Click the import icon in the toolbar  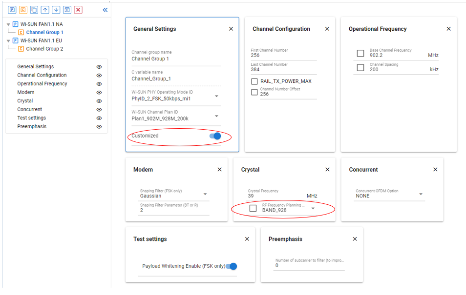pyautogui.click(x=67, y=10)
